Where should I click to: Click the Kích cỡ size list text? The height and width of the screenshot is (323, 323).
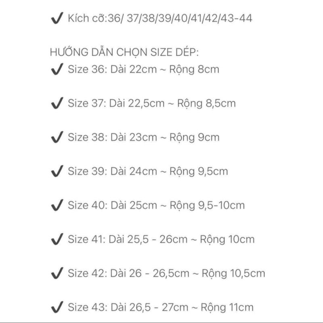[160, 18]
